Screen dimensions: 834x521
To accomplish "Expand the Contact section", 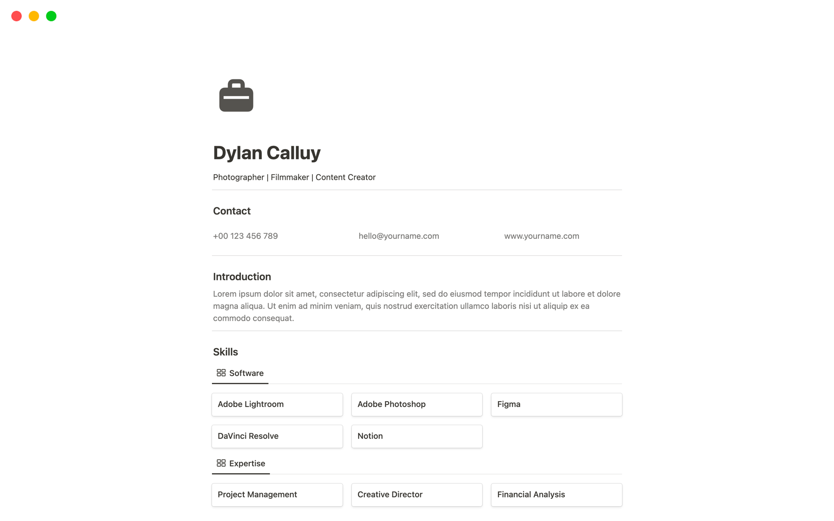I will click(232, 211).
